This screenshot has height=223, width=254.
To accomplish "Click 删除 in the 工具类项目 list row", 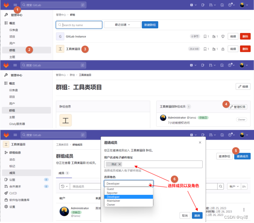I will point(245,49).
